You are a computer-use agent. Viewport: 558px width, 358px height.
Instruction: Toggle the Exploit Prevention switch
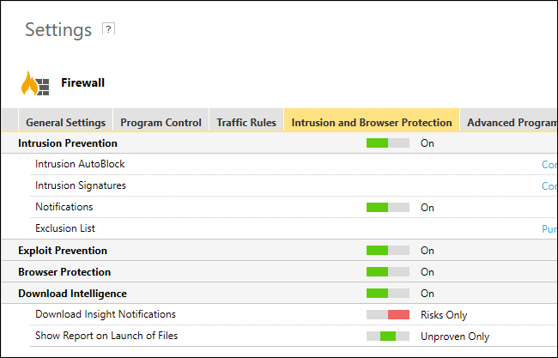point(387,251)
